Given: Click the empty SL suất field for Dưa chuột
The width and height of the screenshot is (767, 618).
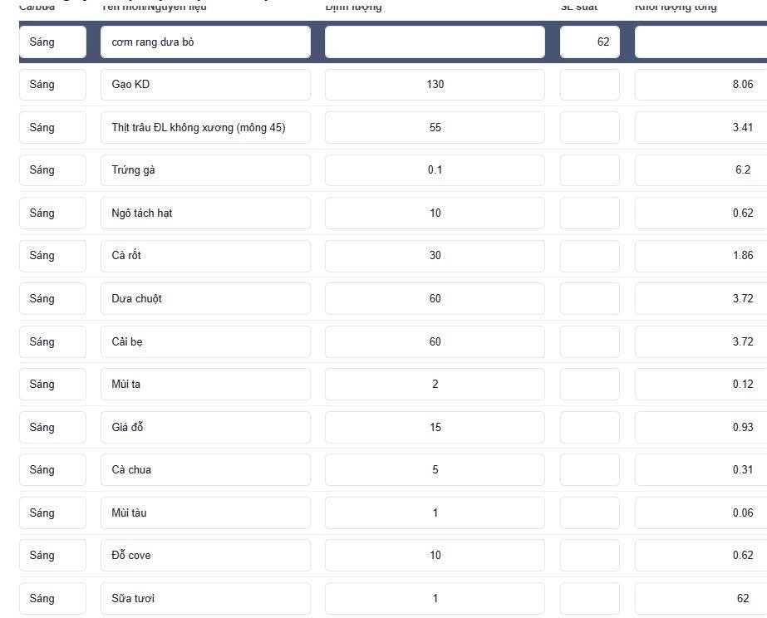Looking at the screenshot, I should (590, 299).
